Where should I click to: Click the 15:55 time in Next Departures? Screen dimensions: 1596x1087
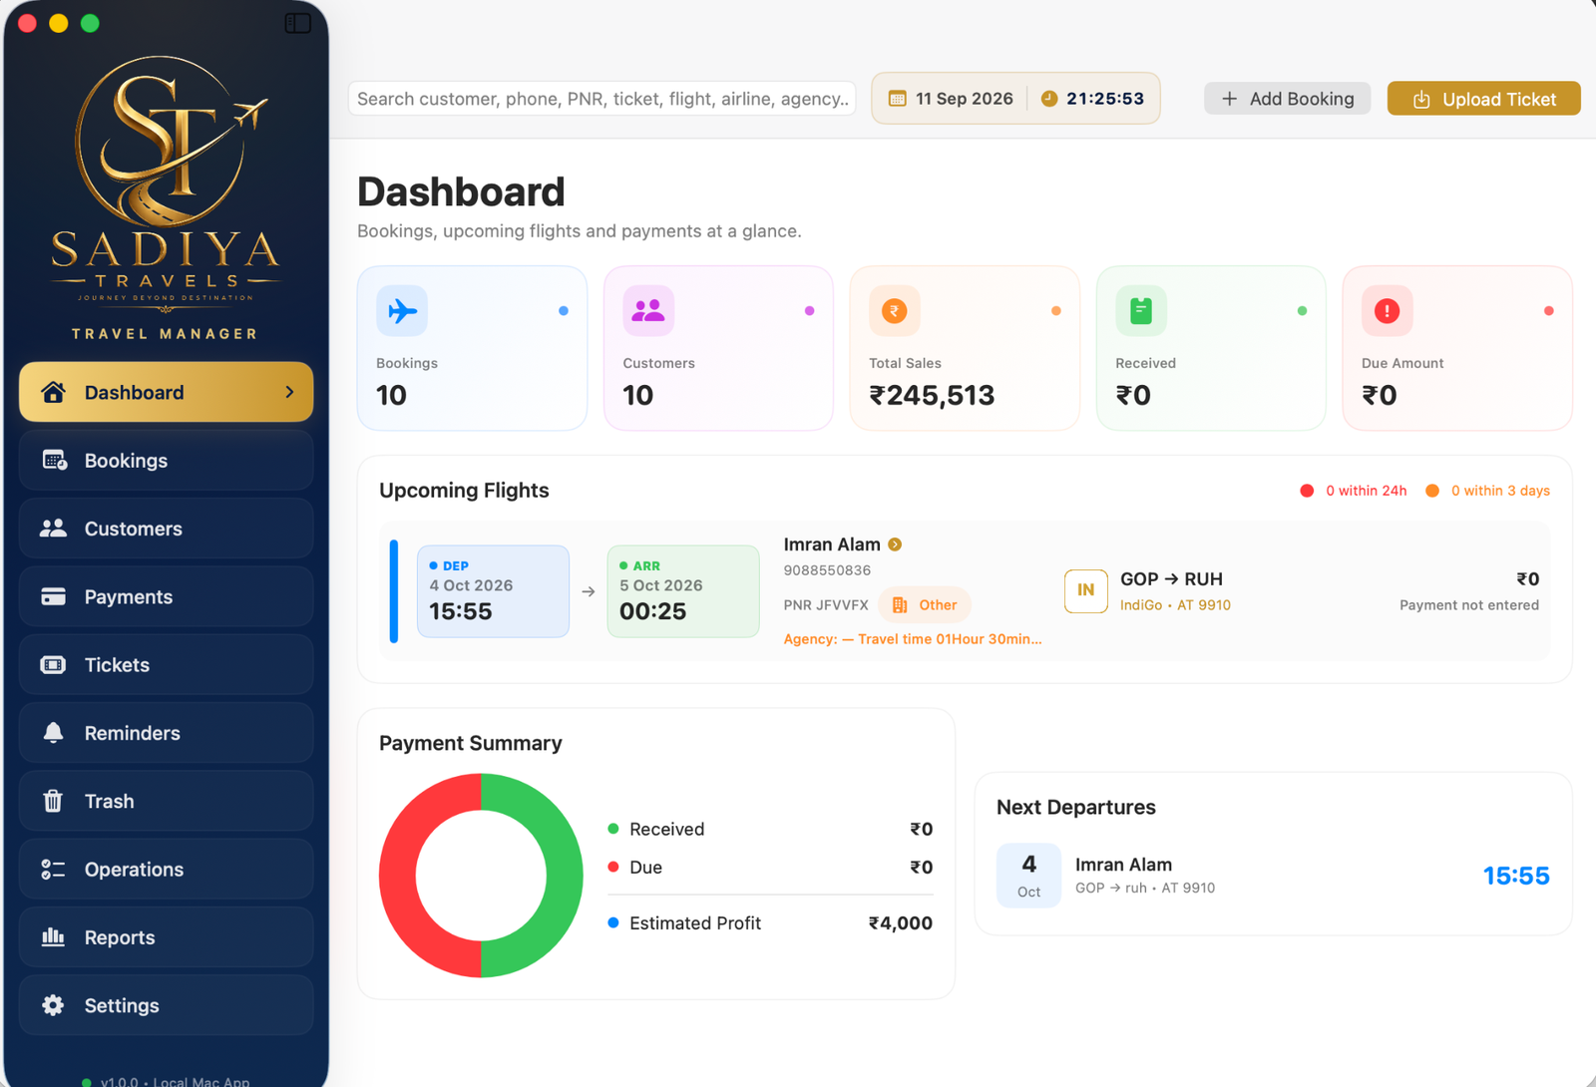[1516, 876]
